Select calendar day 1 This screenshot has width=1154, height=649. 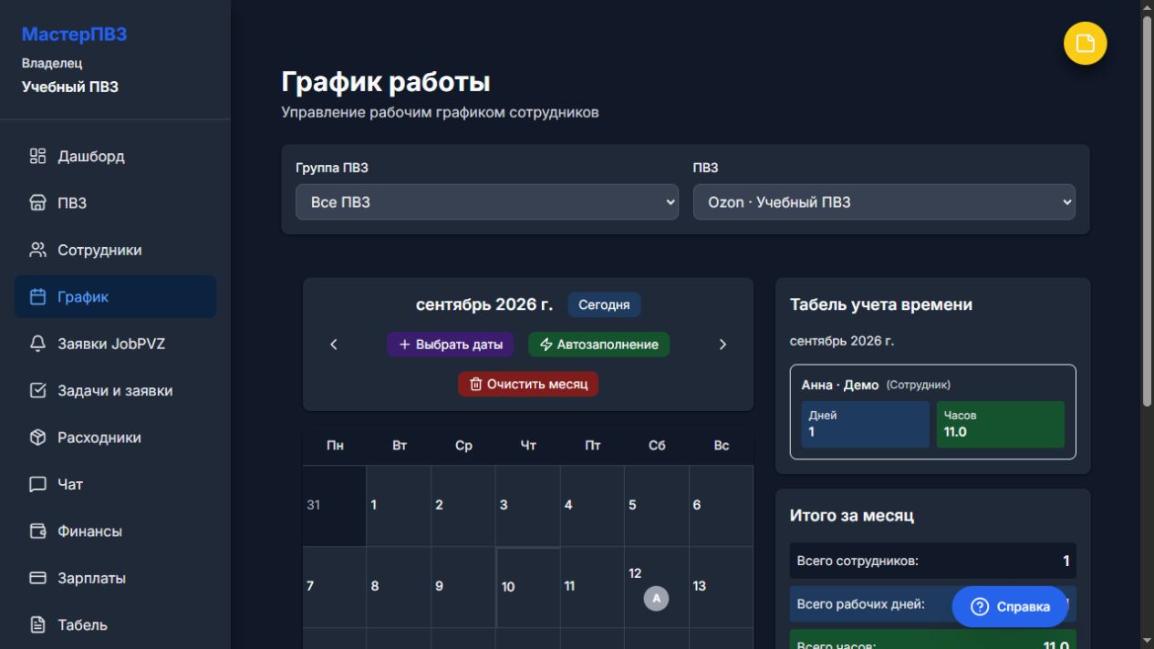click(399, 506)
